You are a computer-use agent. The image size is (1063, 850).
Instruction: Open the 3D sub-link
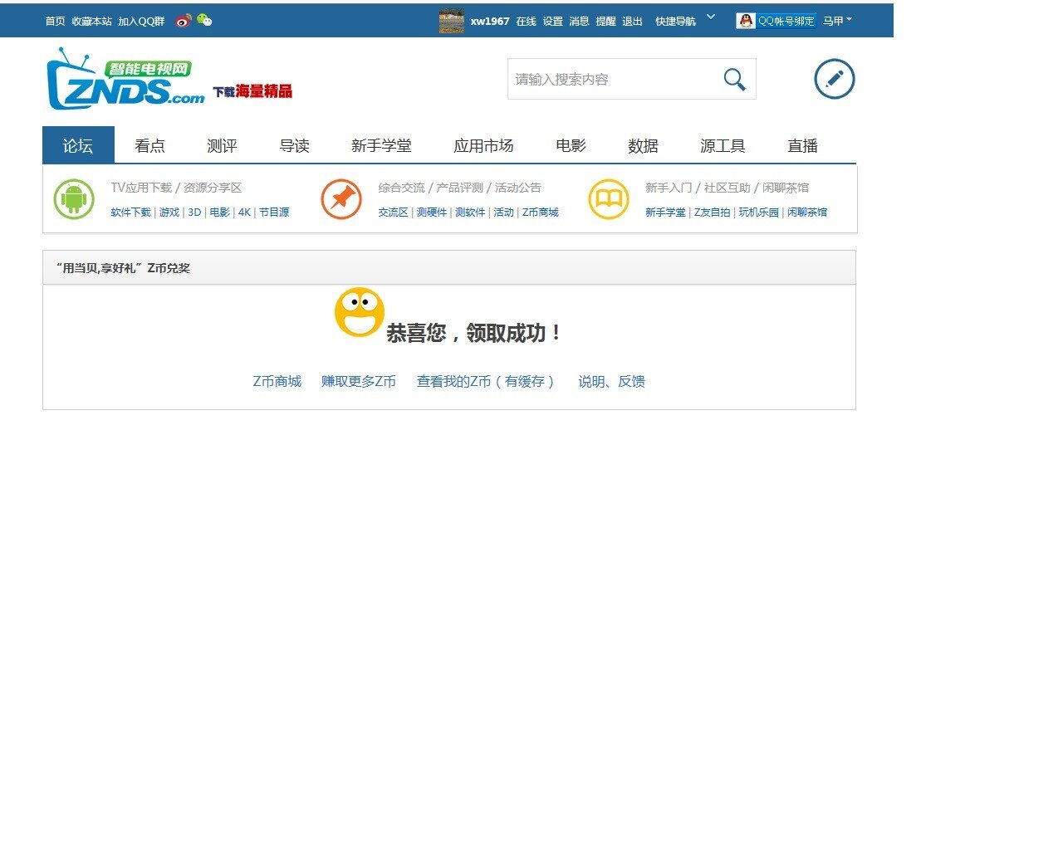tap(194, 212)
